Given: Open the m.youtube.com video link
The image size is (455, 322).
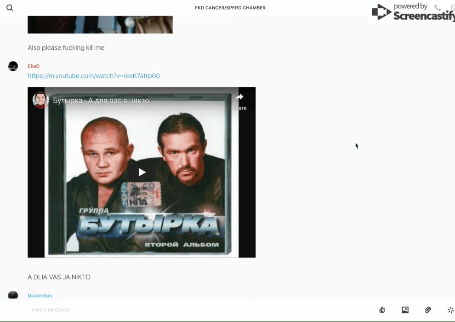Looking at the screenshot, I should (94, 76).
